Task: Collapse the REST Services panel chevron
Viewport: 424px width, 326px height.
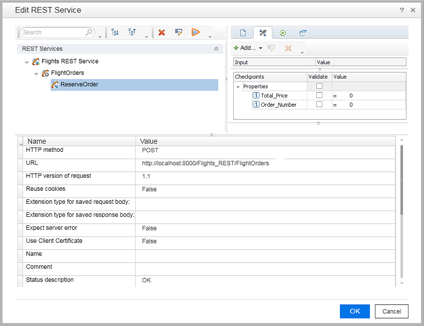Action: tap(216, 49)
